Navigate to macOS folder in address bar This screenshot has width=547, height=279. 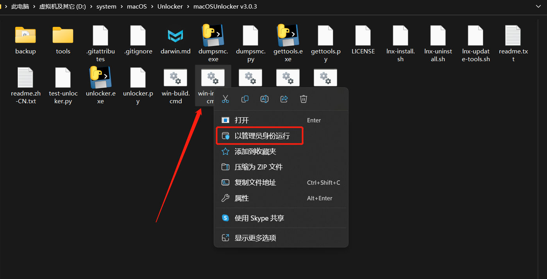point(137,7)
